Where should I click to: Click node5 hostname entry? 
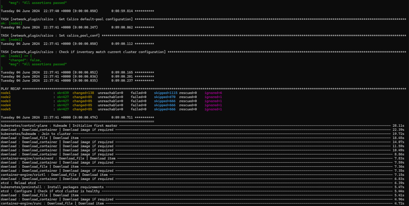click(5, 109)
